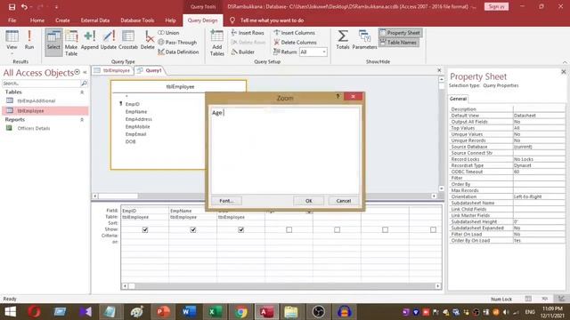
Task: Toggle Totals row
Action: point(342,40)
